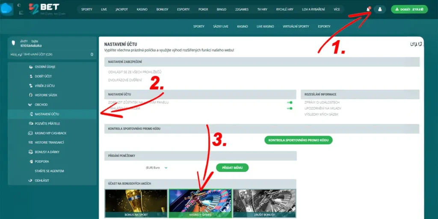Open the EUR Euro currency dropdown

(157, 168)
